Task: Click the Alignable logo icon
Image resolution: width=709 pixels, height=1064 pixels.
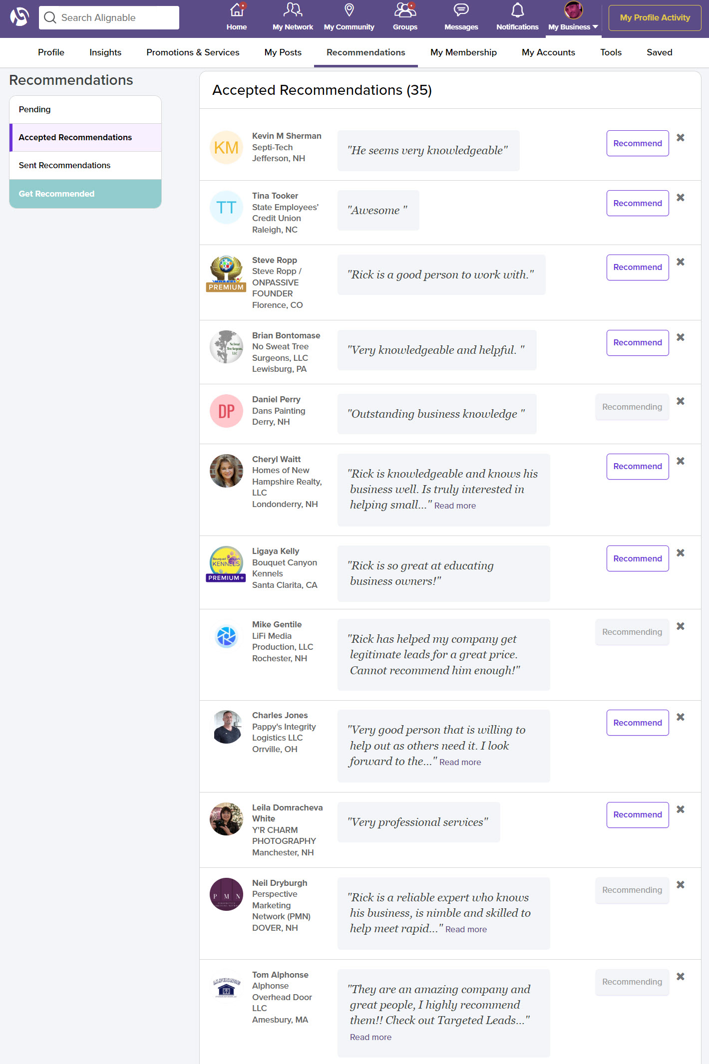Action: coord(19,17)
